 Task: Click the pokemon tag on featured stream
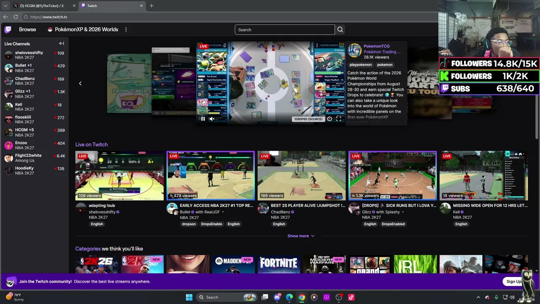pyautogui.click(x=385, y=65)
